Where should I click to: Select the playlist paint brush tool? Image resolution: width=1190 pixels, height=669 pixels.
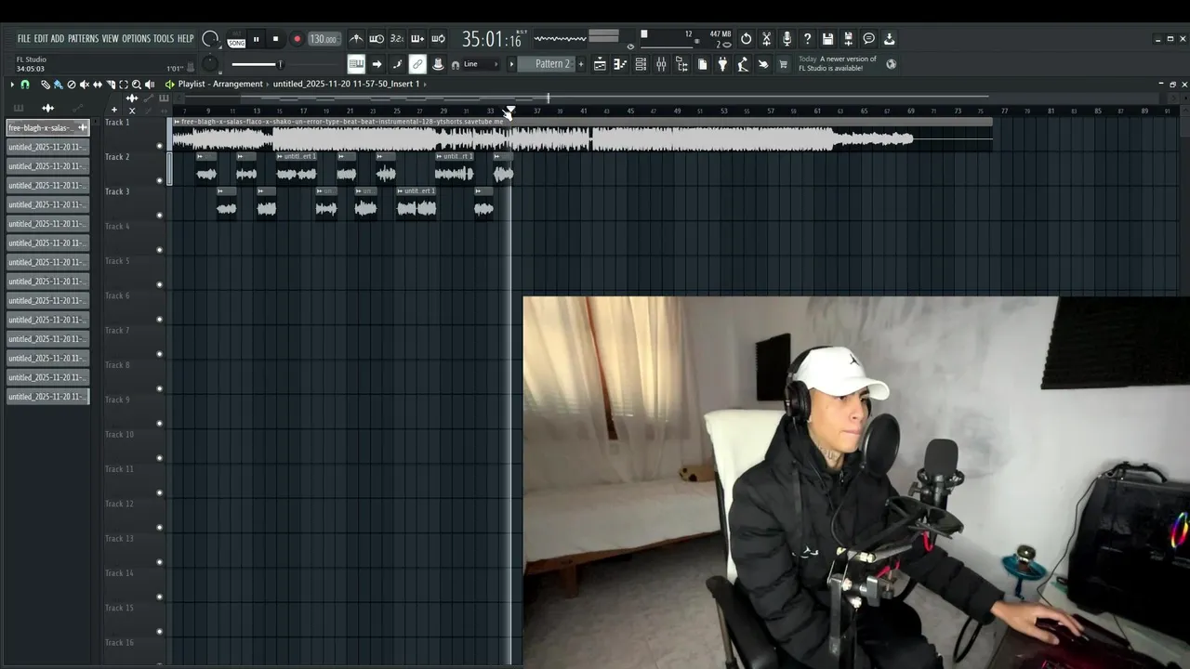[x=59, y=85]
